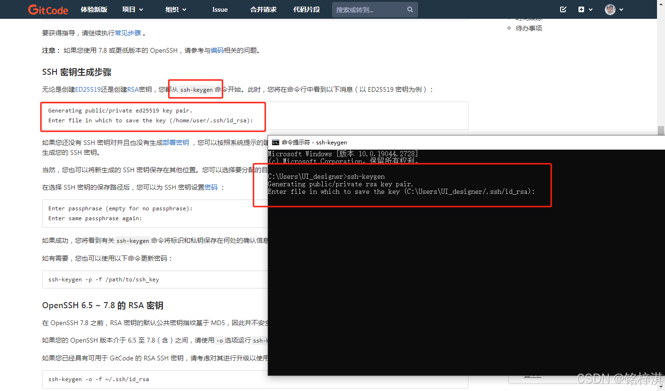Open the Issue menu item
This screenshot has width=665, height=391.
[x=220, y=9]
